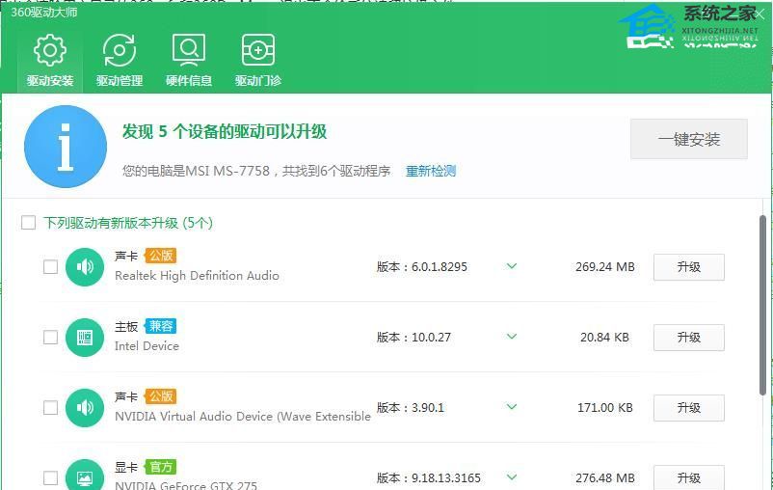Click the Realtek High Definition Audio speaker icon

click(x=85, y=267)
